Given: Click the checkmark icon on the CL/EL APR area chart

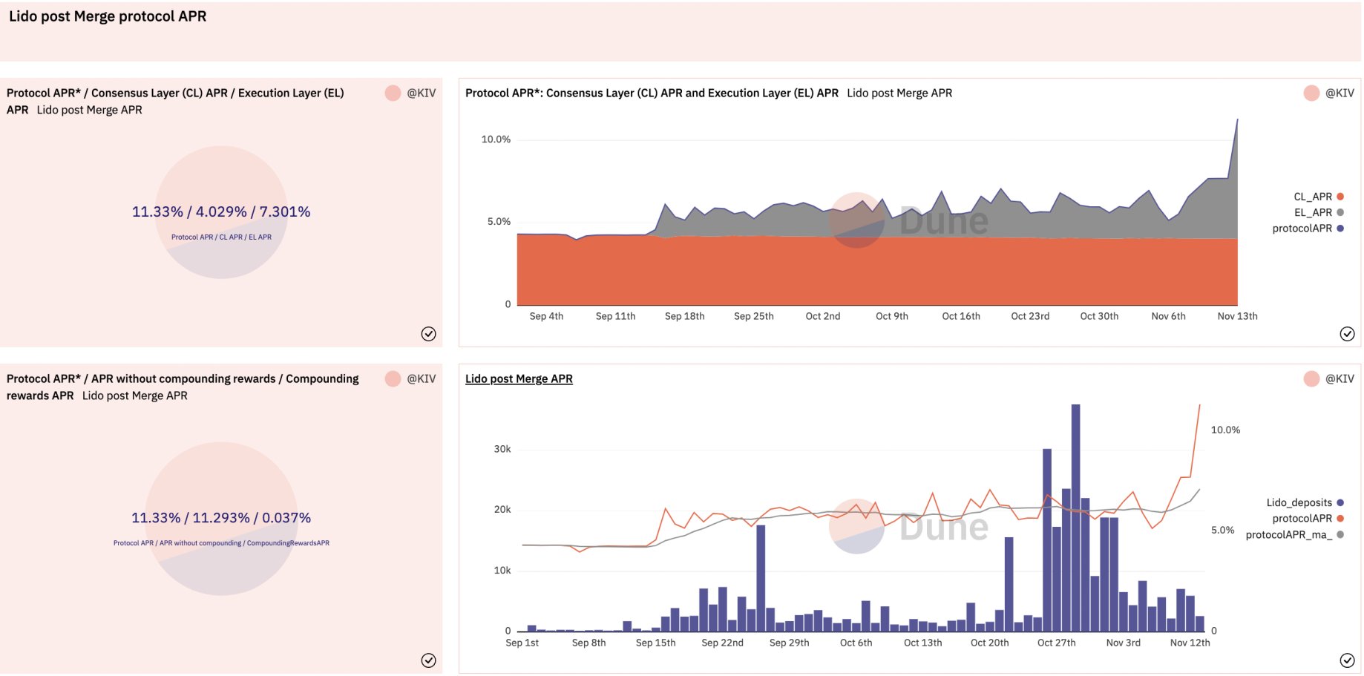Looking at the screenshot, I should (x=1347, y=334).
